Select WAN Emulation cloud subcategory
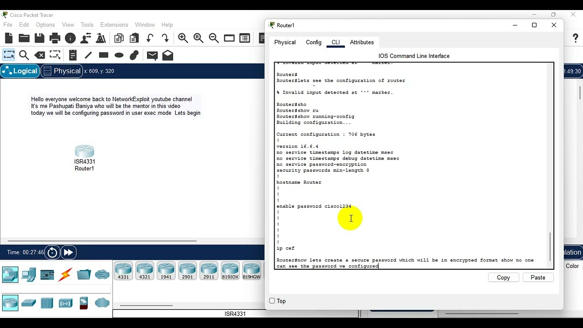This screenshot has height=328, width=583. 102,303
